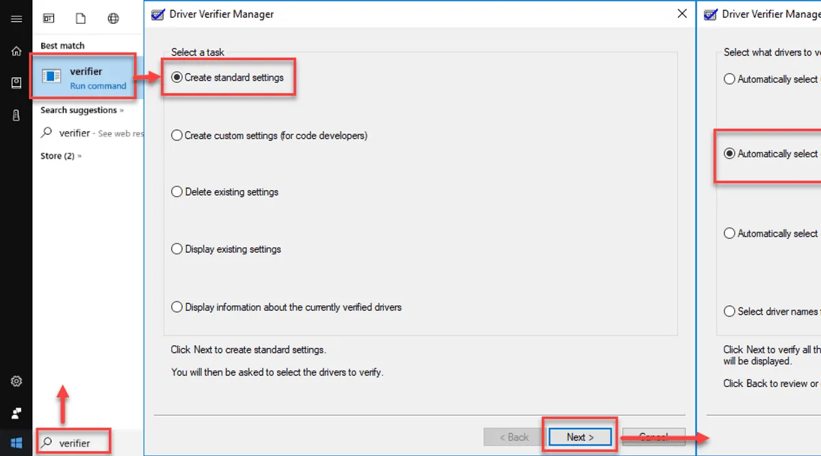Click the Cancel button
The height and width of the screenshot is (456, 821).
[x=653, y=437]
